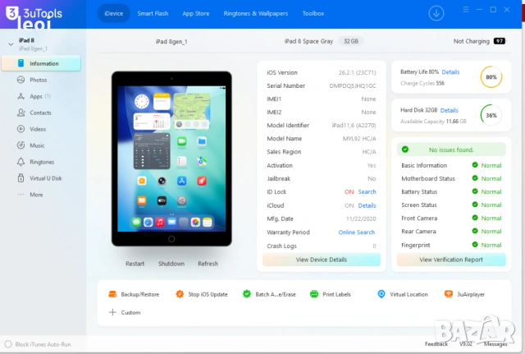Open the Toolbox tab
The image size is (525, 354).
tap(313, 13)
